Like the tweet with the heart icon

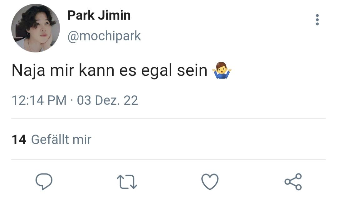[210, 182]
